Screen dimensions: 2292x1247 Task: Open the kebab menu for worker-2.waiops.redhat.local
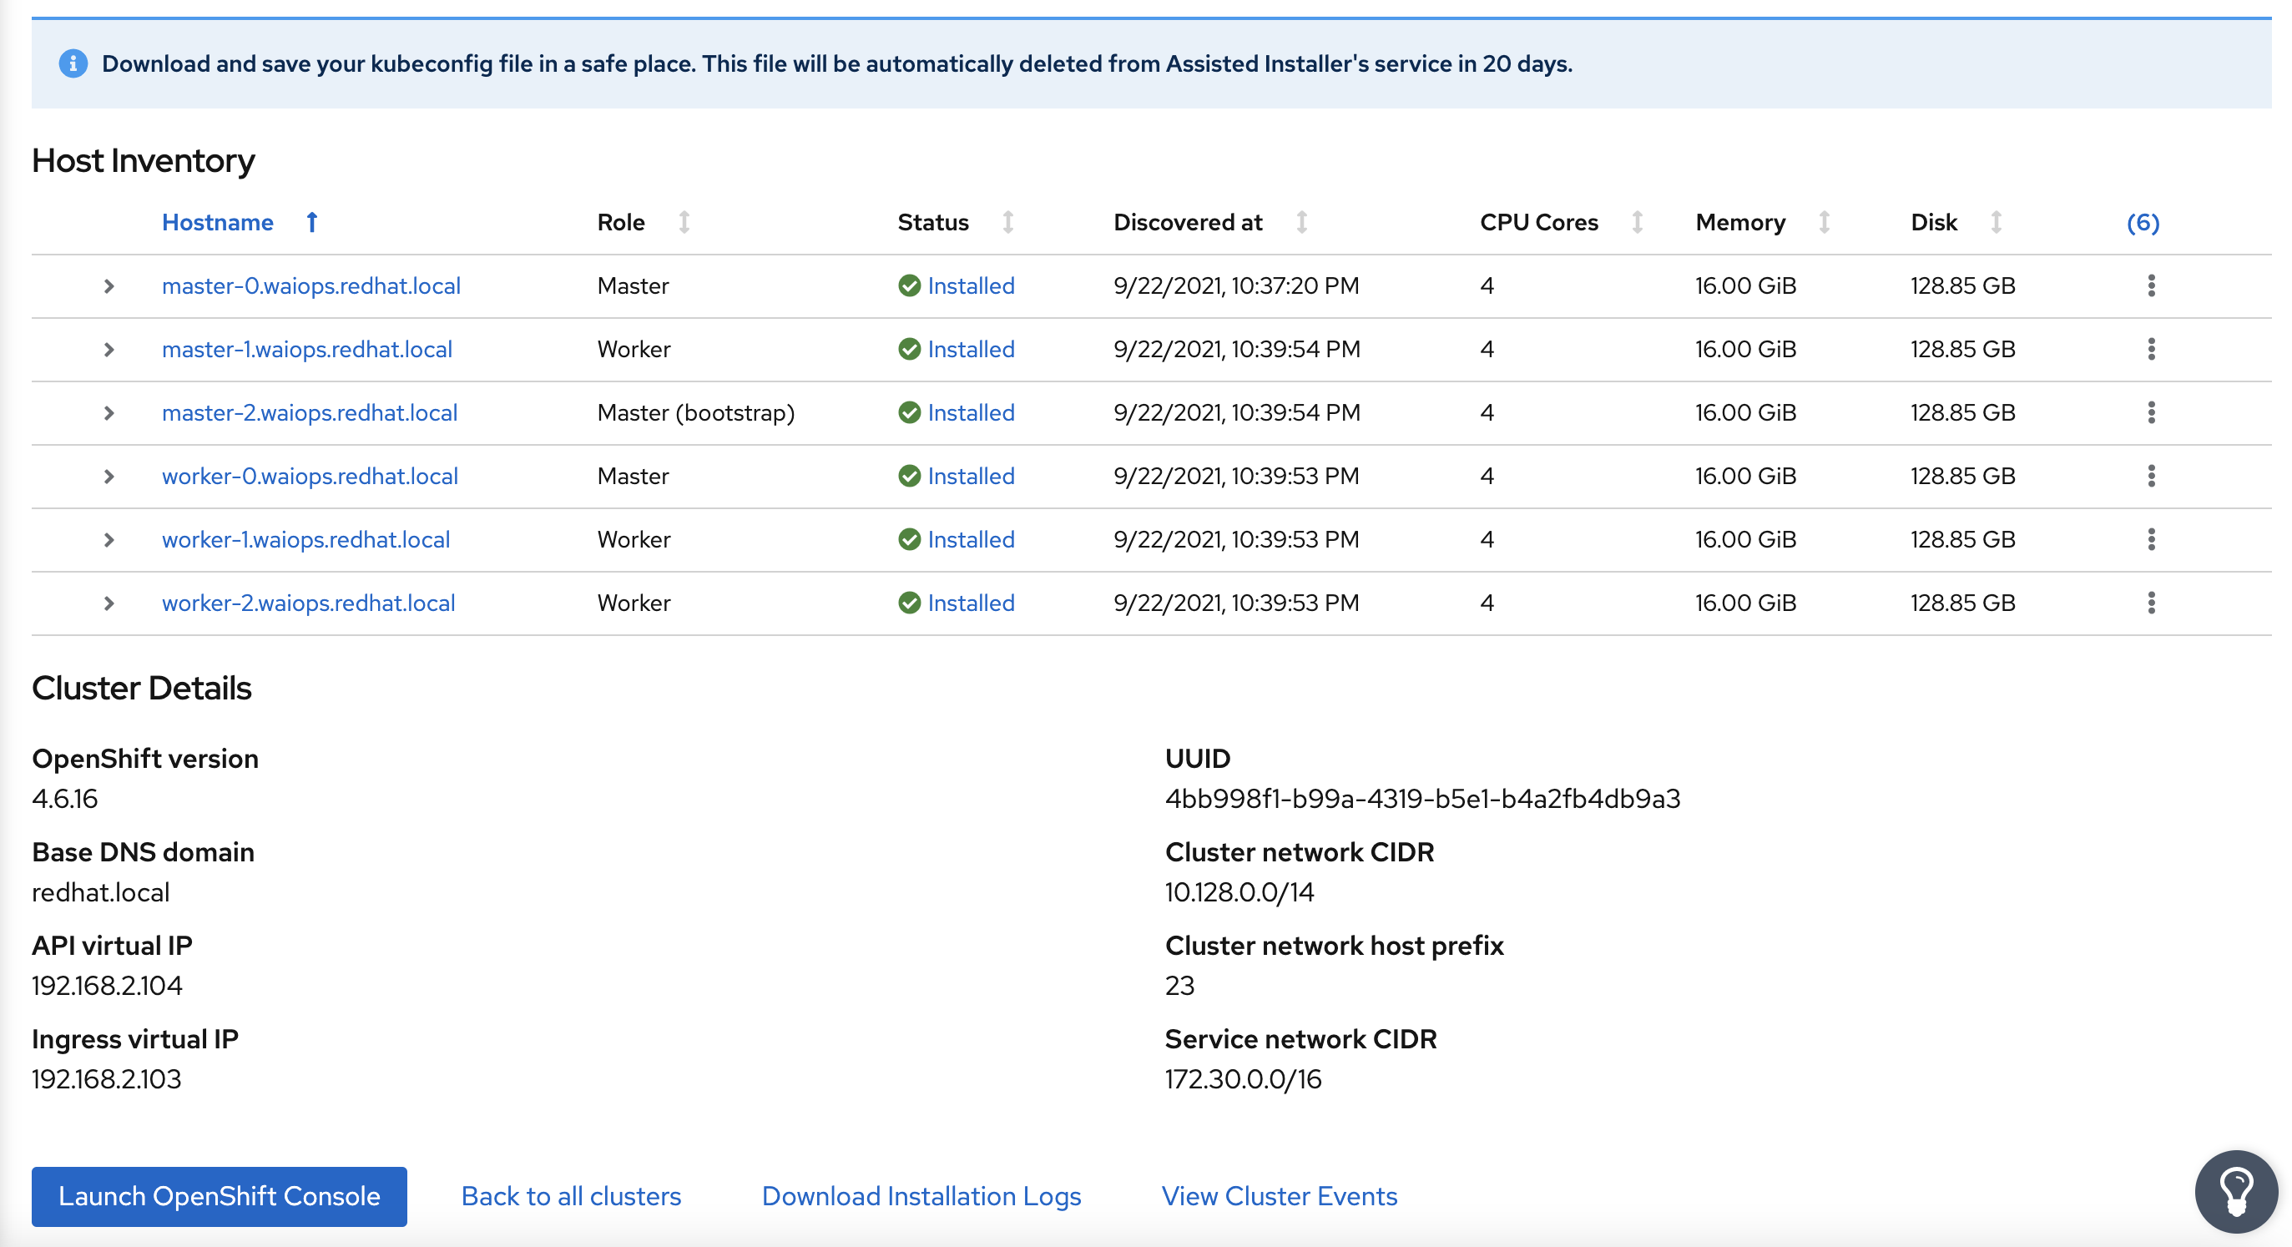tap(2152, 603)
